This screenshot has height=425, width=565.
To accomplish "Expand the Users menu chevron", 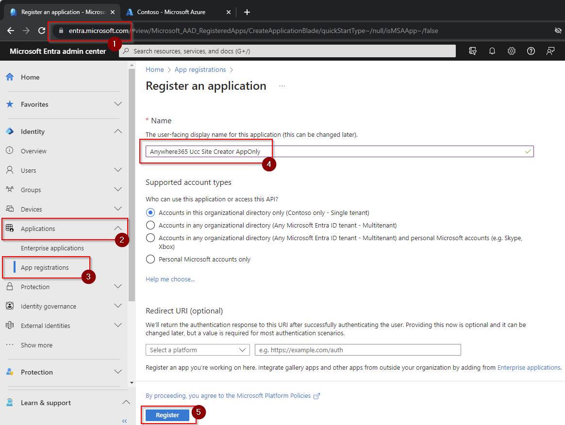I will [118, 170].
